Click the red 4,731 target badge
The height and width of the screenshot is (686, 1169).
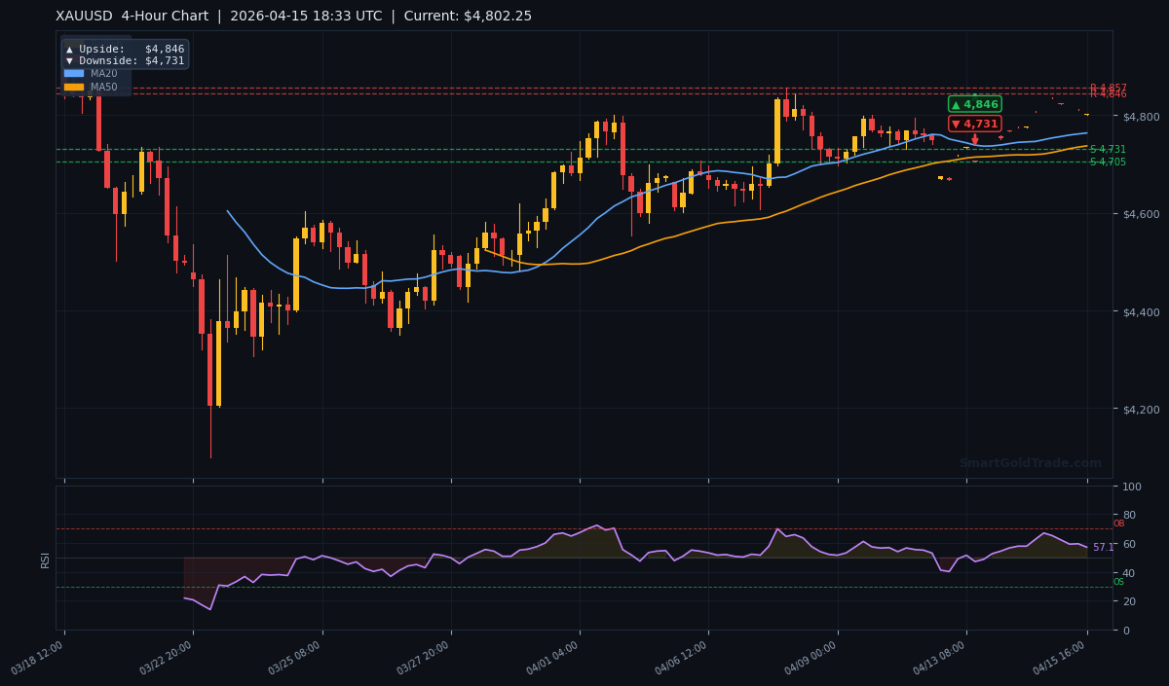pyautogui.click(x=974, y=124)
